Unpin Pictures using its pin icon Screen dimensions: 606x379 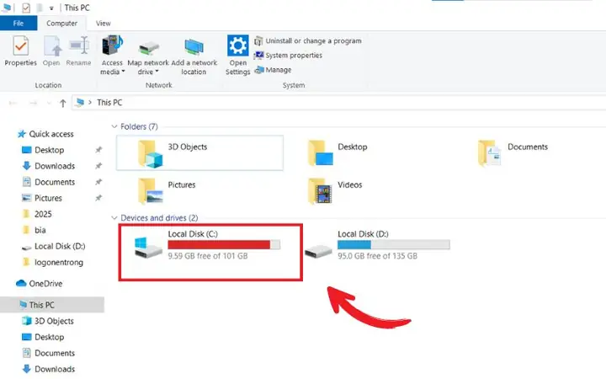[x=98, y=198]
